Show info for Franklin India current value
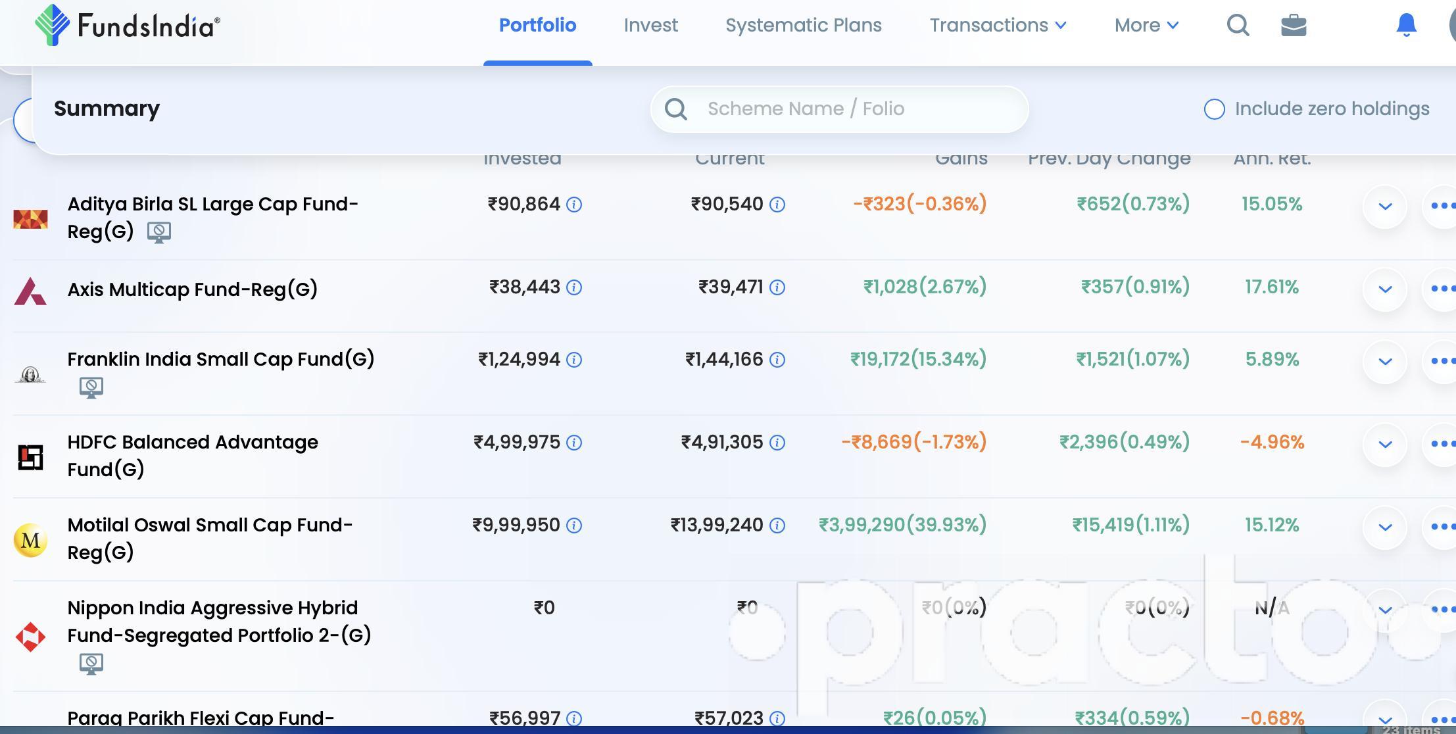The width and height of the screenshot is (1456, 734). (x=777, y=360)
